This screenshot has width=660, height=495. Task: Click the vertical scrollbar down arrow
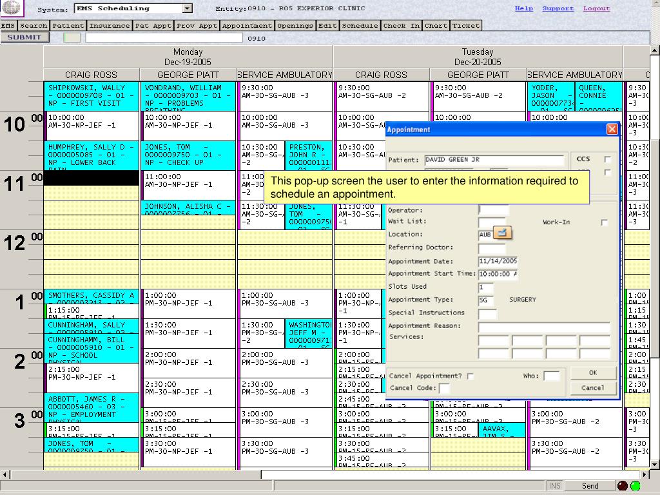coord(655,464)
